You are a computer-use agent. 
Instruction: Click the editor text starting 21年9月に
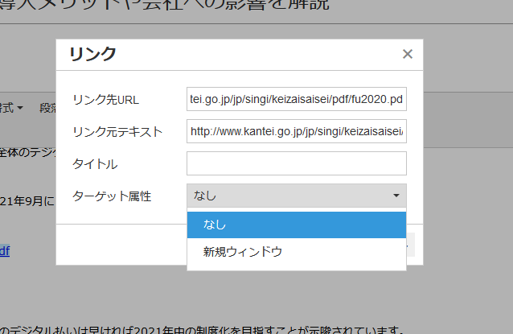[27, 200]
